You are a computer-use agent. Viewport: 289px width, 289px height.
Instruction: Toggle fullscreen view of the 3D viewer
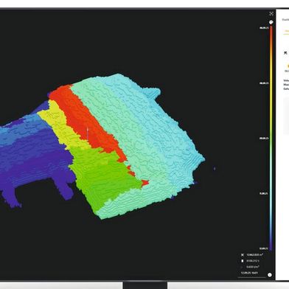271,13
